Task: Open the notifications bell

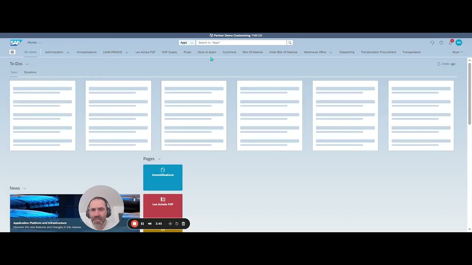Action: [x=450, y=43]
